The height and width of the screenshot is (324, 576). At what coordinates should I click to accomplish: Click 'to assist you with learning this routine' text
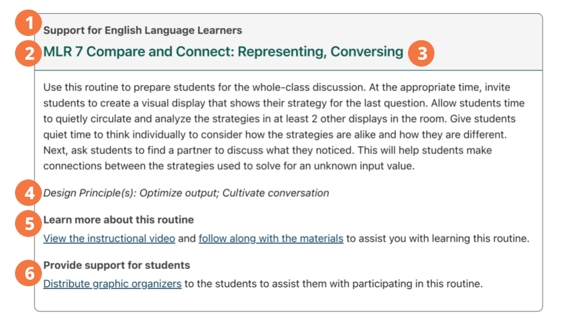point(438,239)
